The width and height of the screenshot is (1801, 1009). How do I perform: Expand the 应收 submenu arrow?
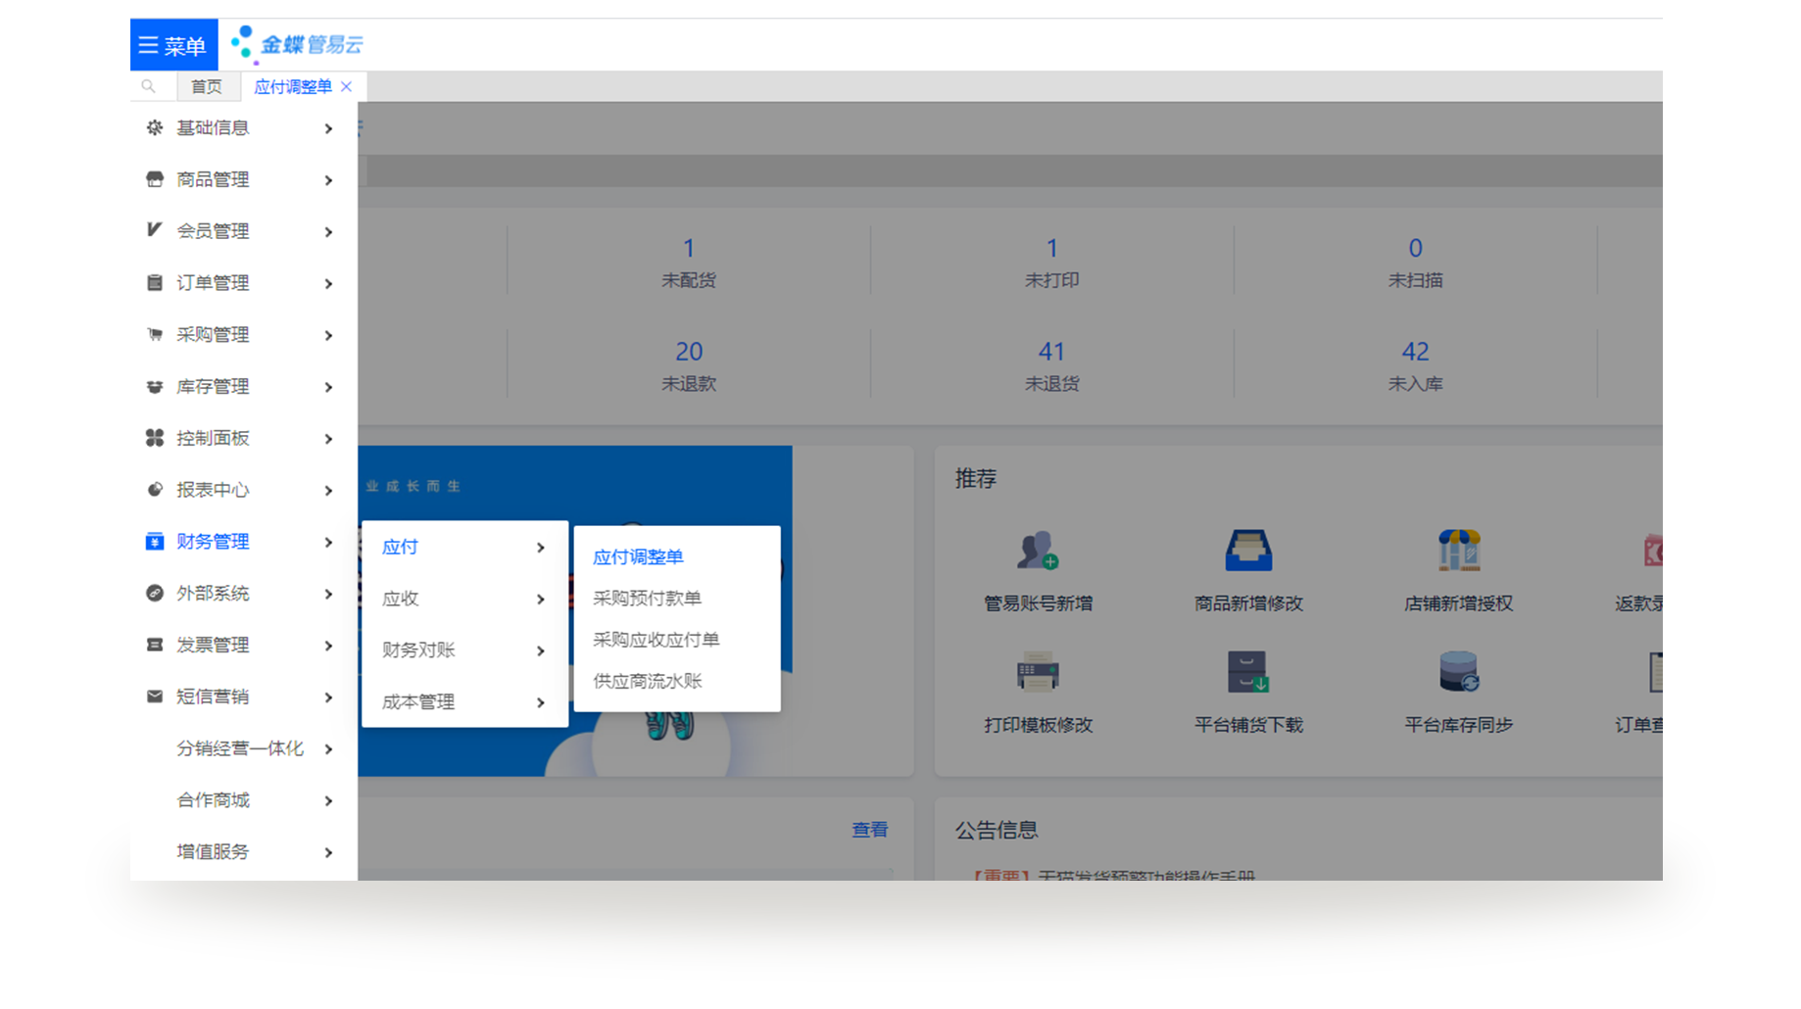tap(540, 599)
